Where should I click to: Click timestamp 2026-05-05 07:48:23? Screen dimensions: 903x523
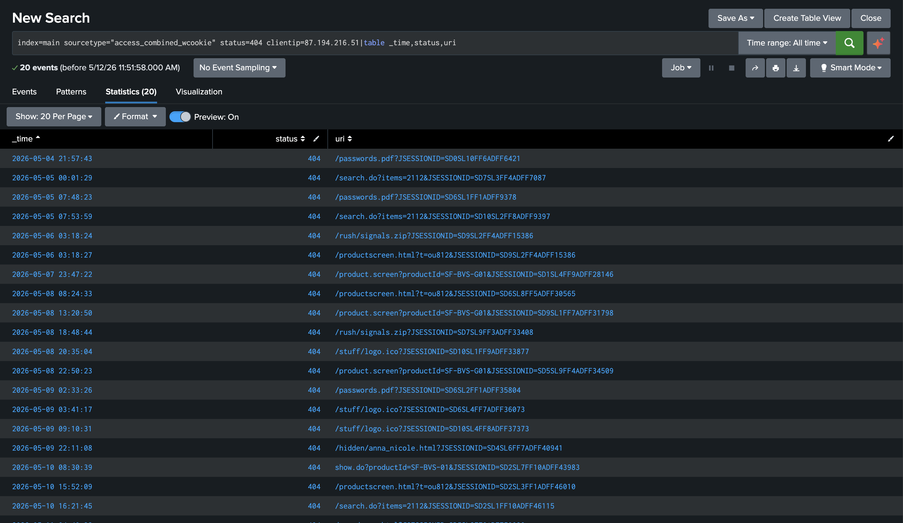point(52,197)
